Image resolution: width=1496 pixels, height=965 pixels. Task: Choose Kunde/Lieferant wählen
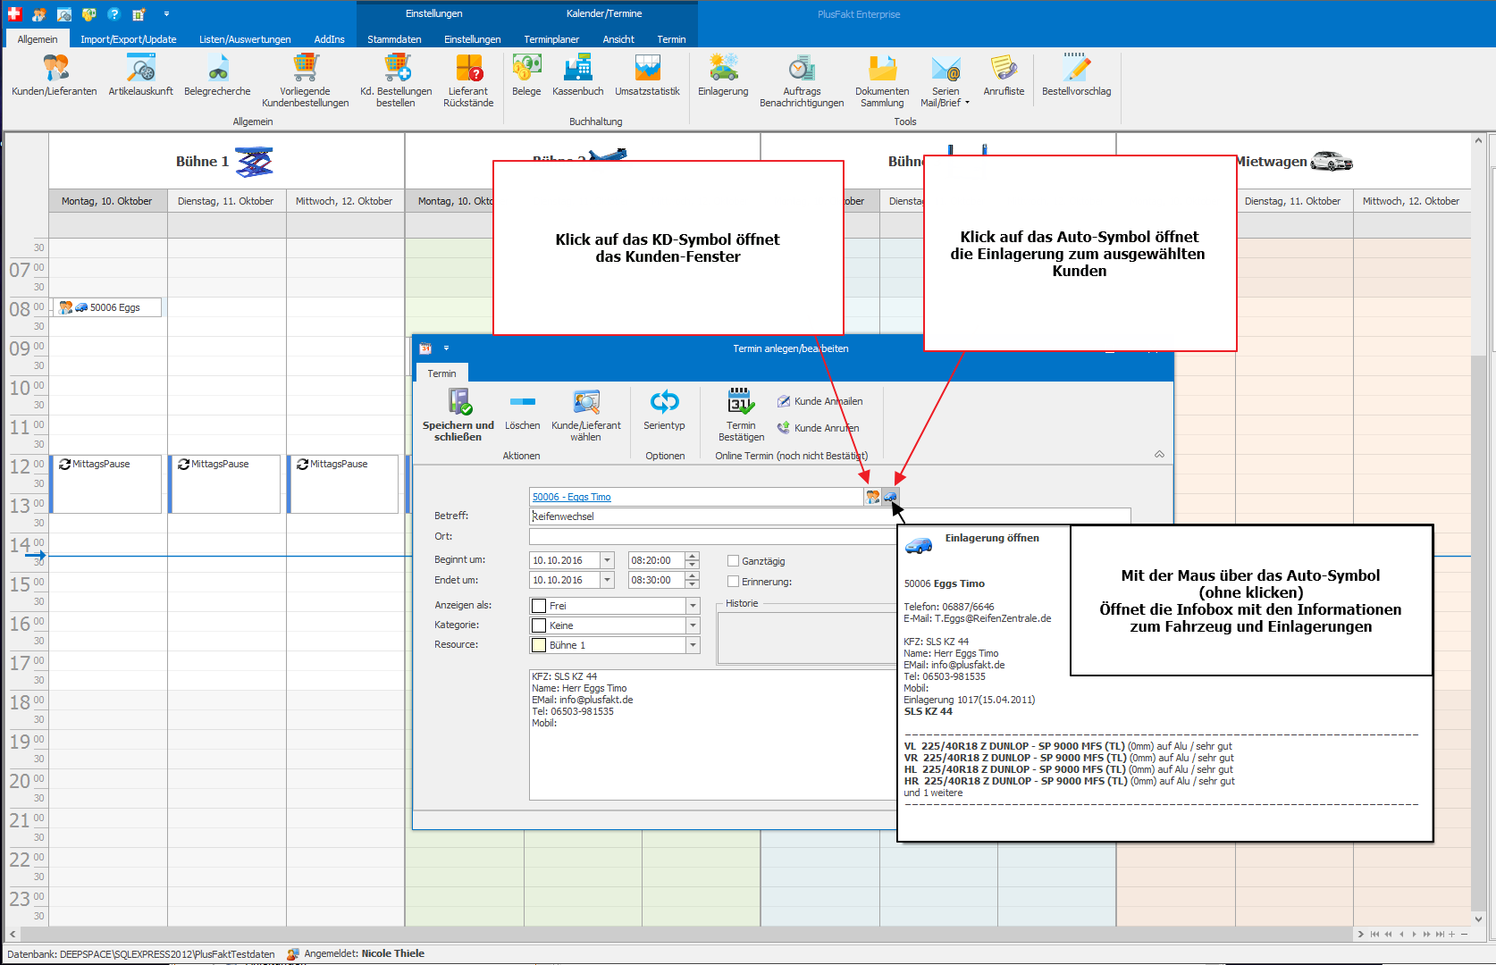pos(586,415)
